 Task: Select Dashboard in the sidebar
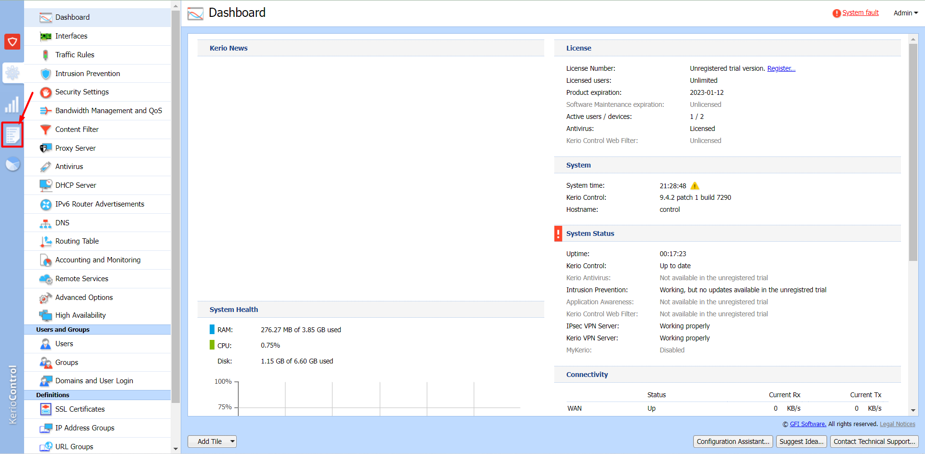[x=97, y=17]
